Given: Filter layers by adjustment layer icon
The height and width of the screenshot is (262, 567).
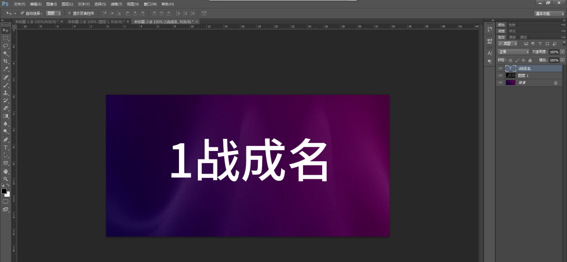Looking at the screenshot, I should point(533,44).
